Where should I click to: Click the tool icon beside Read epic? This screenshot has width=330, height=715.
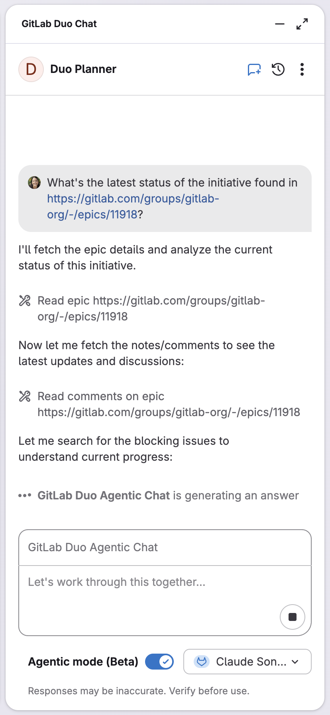click(24, 301)
